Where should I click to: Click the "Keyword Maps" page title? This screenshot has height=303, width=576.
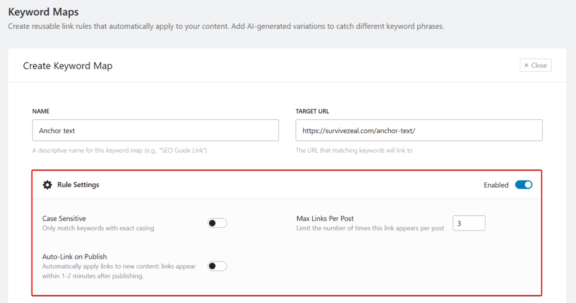(x=43, y=12)
